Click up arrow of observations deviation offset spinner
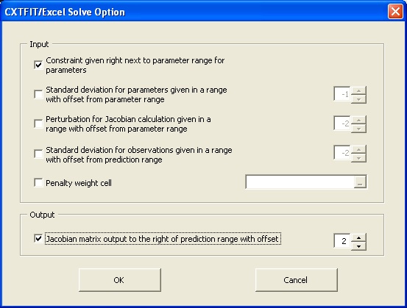Image resolution: width=407 pixels, height=308 pixels. (x=358, y=150)
